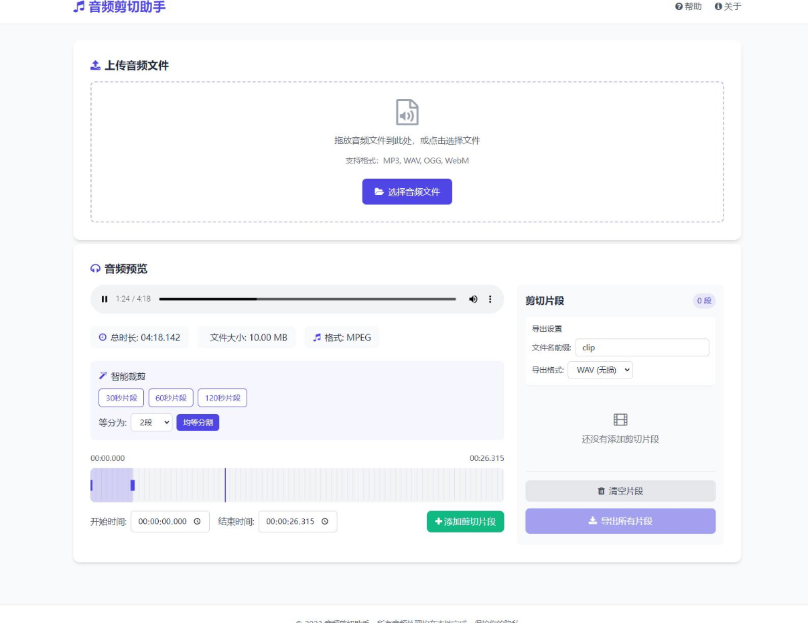Click the audio file icon in the drop zone
This screenshot has width=808, height=623.
(x=407, y=113)
